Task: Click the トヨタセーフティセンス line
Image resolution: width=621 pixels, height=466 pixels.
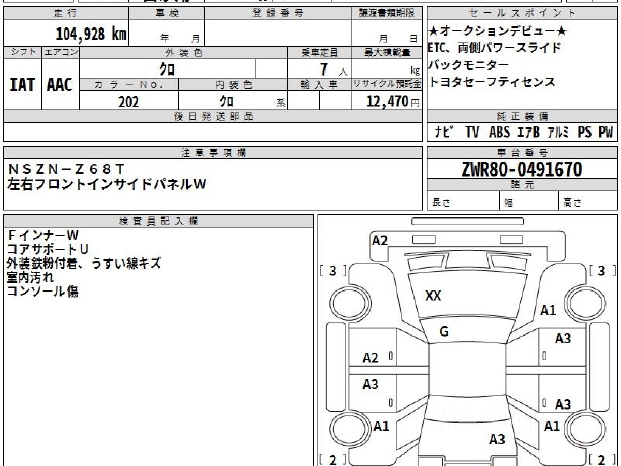Action: point(492,81)
